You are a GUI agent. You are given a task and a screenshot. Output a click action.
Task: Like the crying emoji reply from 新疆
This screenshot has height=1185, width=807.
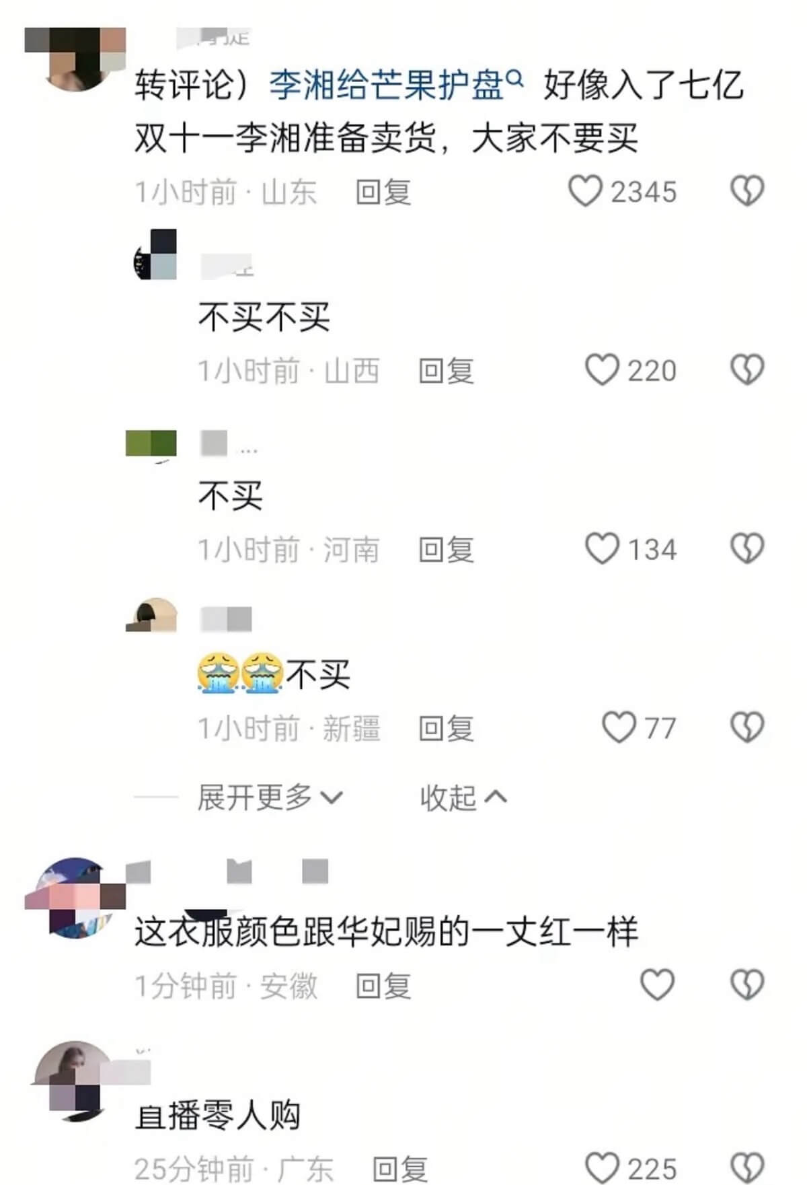coord(619,727)
